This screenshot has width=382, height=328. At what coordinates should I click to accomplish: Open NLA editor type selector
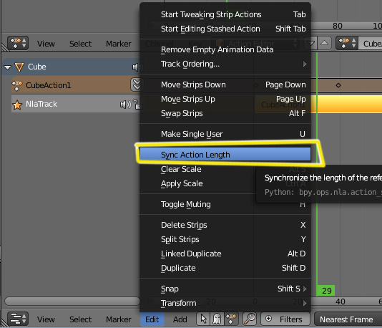click(x=18, y=319)
